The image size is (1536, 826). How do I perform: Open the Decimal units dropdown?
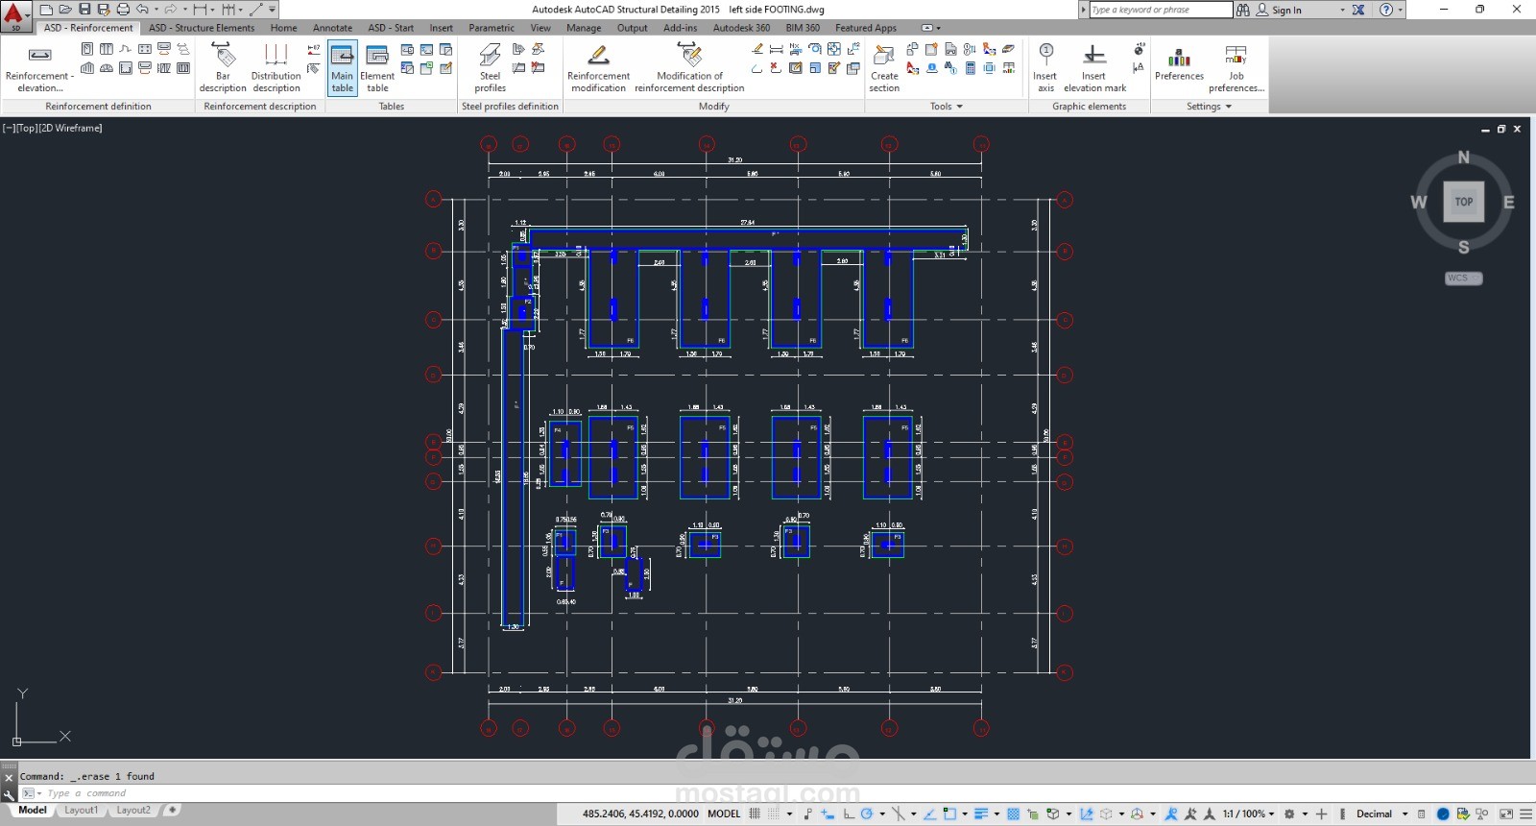(1405, 814)
